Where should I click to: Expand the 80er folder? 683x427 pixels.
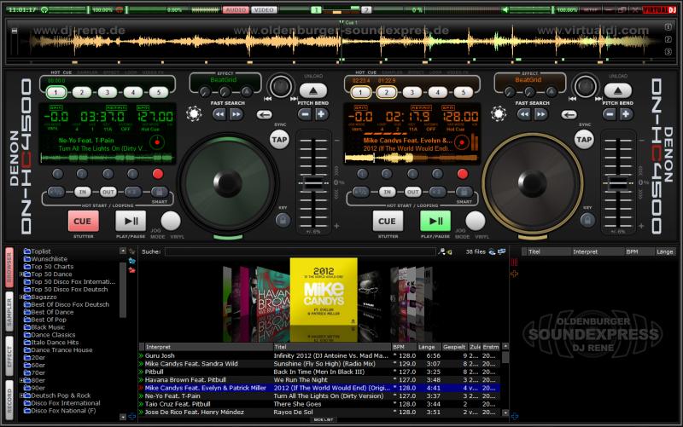[x=21, y=380]
